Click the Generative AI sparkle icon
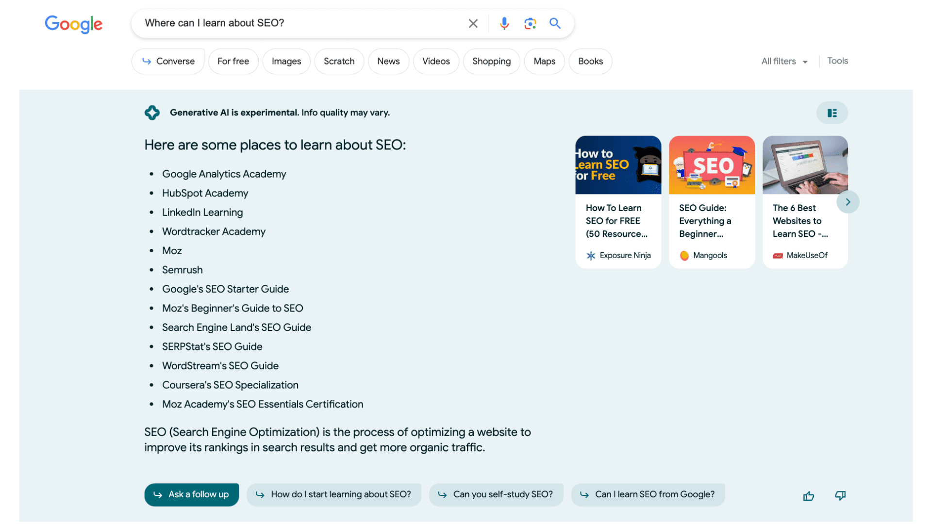Screen dimensions: 932x524 point(152,113)
